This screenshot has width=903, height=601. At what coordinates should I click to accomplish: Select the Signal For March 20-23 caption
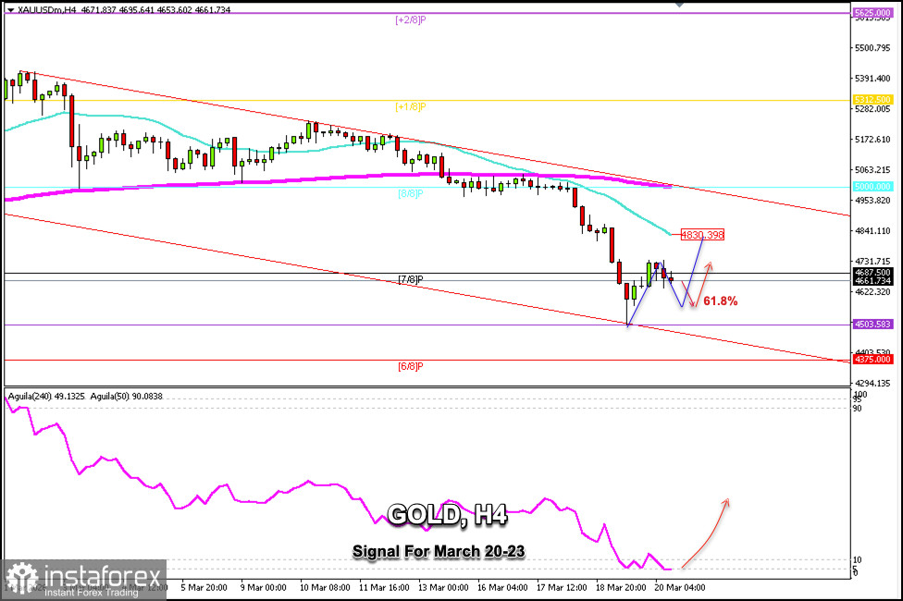[439, 551]
